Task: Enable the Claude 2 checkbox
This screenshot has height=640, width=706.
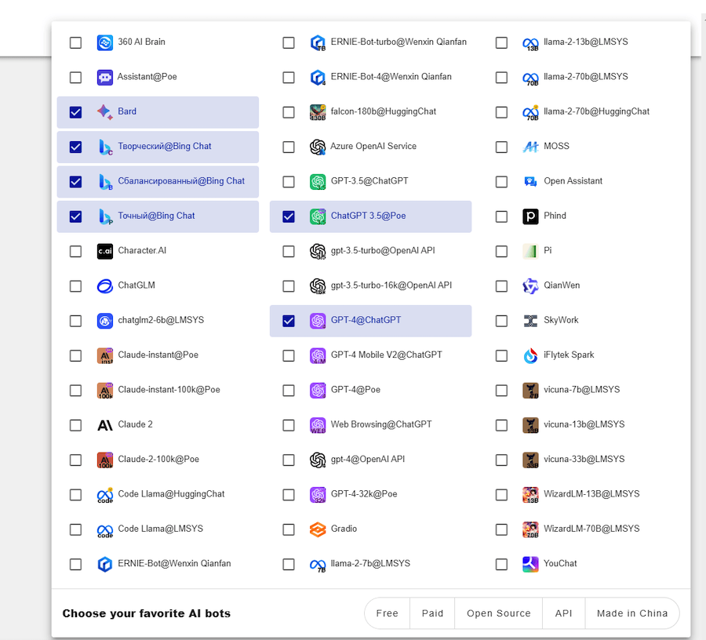Action: coord(75,425)
